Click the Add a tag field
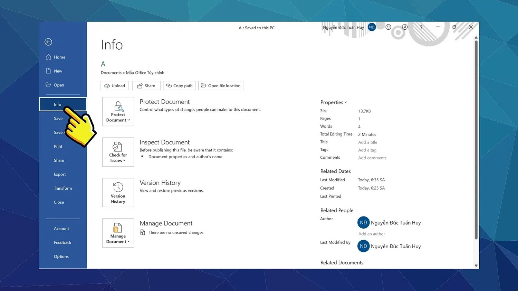 pos(367,150)
